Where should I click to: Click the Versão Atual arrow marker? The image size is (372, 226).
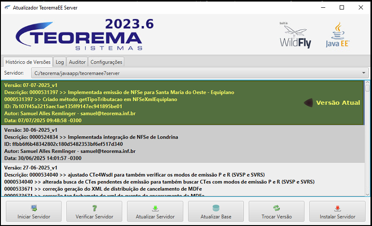[308, 103]
